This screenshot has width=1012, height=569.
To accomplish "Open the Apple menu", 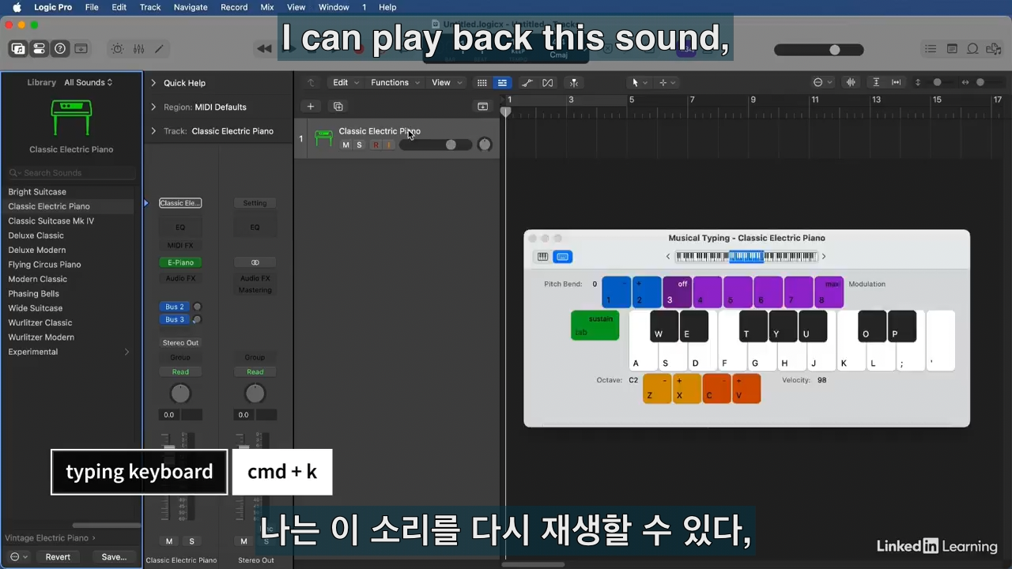I will point(16,7).
